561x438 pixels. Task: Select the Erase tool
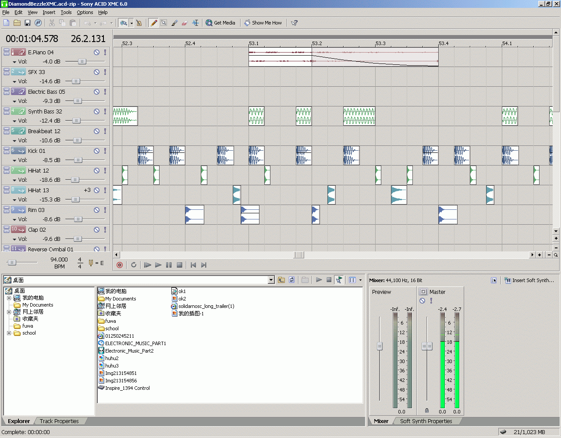[185, 23]
